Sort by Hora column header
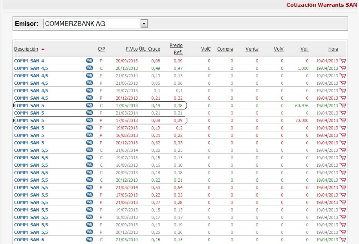This screenshot has width=359, height=244. point(333,49)
